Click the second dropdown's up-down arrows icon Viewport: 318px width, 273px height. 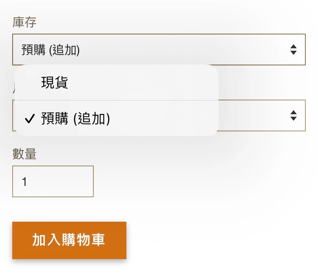293,116
